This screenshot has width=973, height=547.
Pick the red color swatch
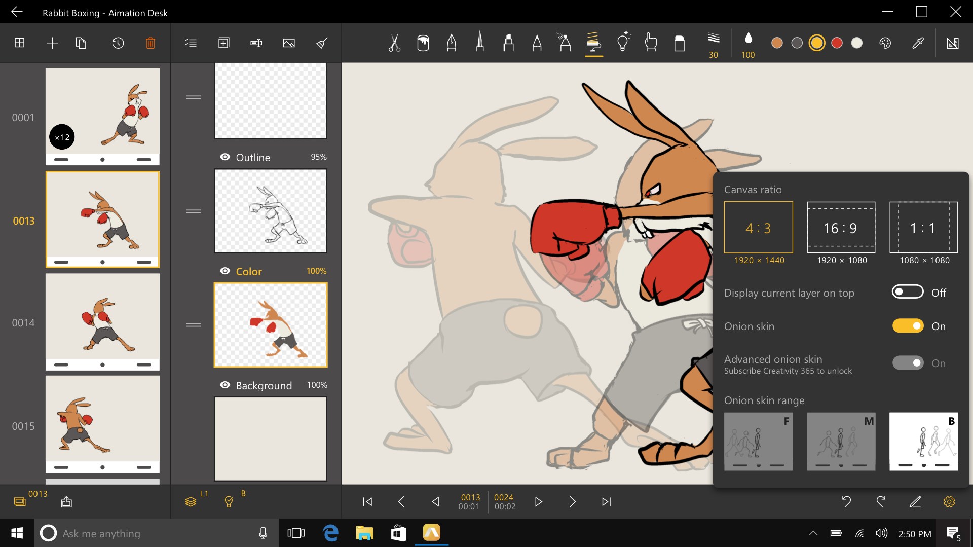(837, 43)
